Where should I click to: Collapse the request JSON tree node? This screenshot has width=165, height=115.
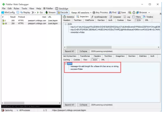point(66,24)
